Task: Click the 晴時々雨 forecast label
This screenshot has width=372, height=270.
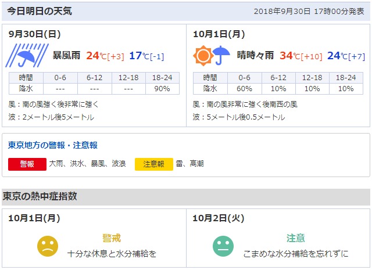Action: point(255,56)
